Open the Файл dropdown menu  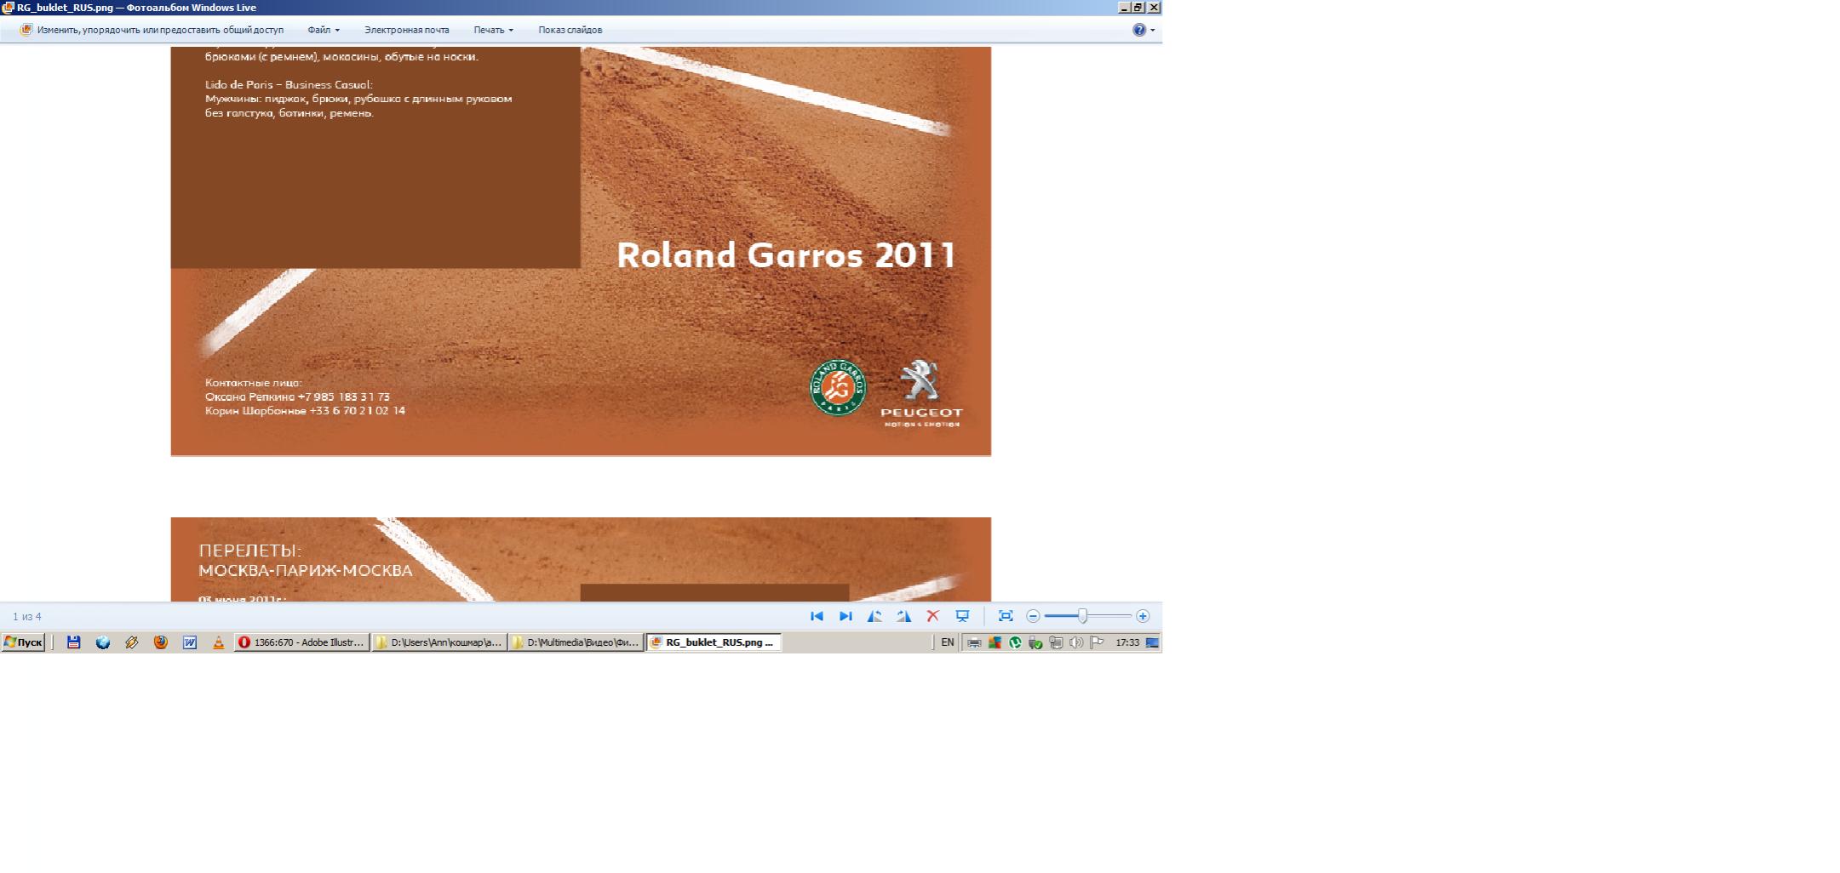click(x=324, y=30)
